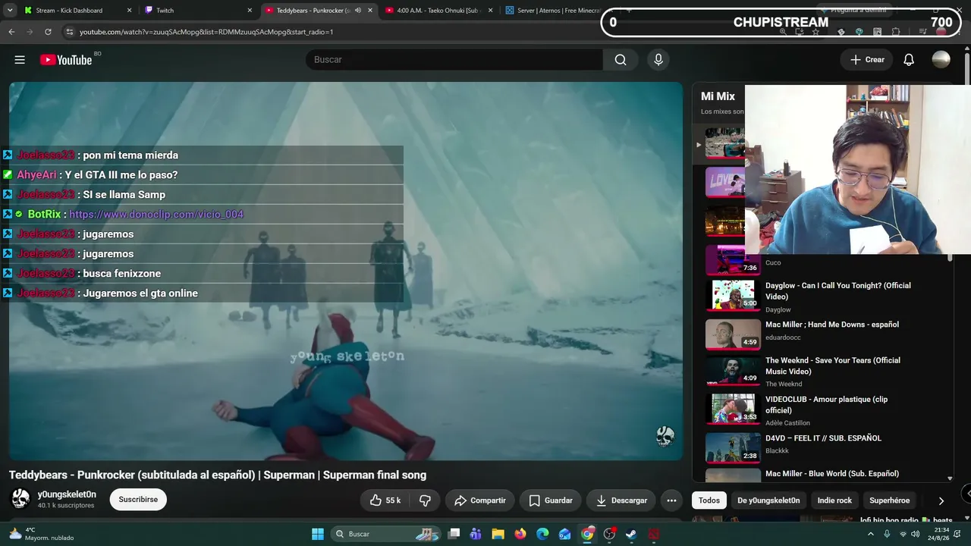The width and height of the screenshot is (971, 546).
Task: Click the channel watermark skull on the video
Action: pyautogui.click(x=665, y=436)
